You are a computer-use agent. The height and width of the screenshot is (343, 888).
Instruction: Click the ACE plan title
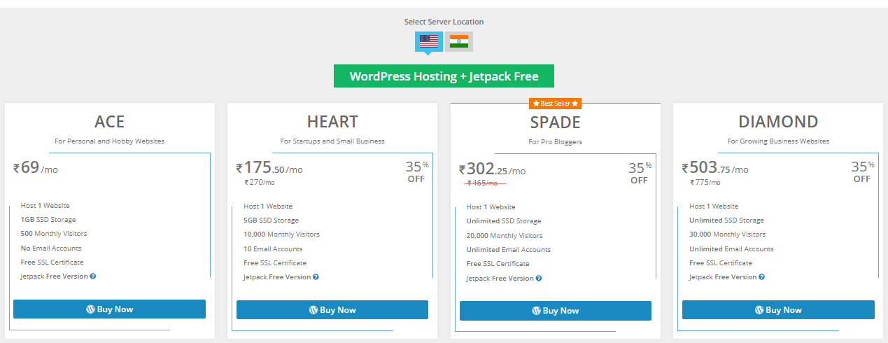pos(110,122)
